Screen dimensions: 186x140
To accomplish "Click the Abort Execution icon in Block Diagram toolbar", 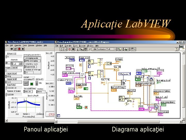I will pyautogui.click(x=69, y=49).
